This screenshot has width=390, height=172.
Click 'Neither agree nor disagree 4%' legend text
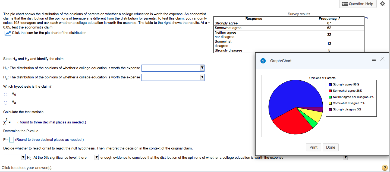pyautogui.click(x=353, y=97)
